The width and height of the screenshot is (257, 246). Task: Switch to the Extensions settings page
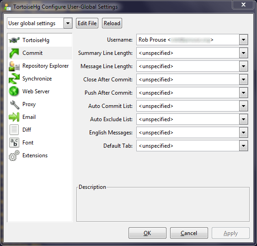40,155
